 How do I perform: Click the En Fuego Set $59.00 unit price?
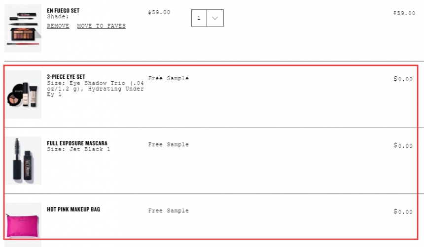click(x=159, y=12)
